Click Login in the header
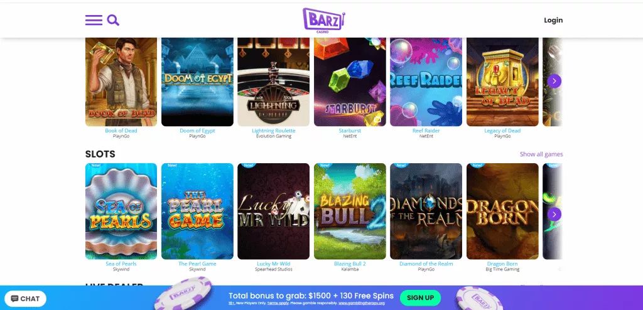 tap(553, 20)
